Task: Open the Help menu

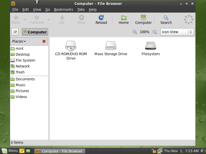Action: coord(93,9)
